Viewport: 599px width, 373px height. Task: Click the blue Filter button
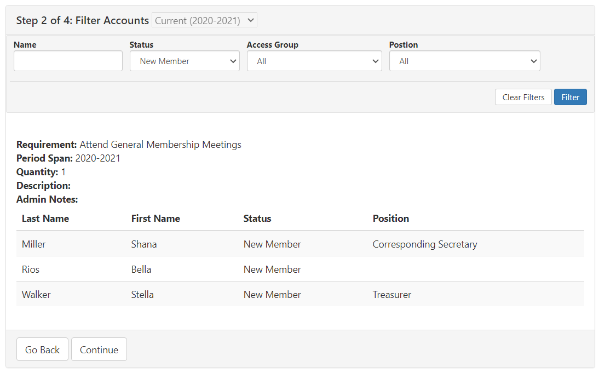click(570, 97)
